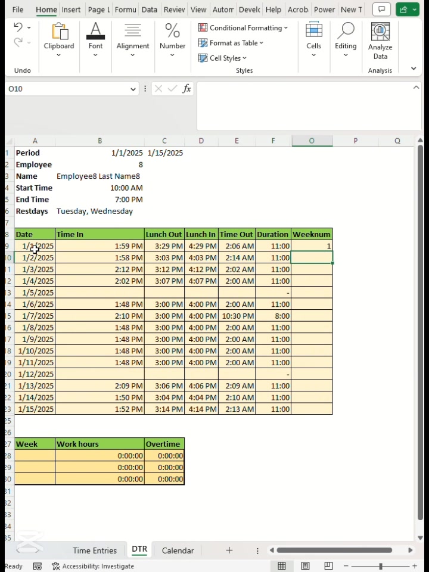
Task: Click inside the formula bar input
Action: [309, 106]
